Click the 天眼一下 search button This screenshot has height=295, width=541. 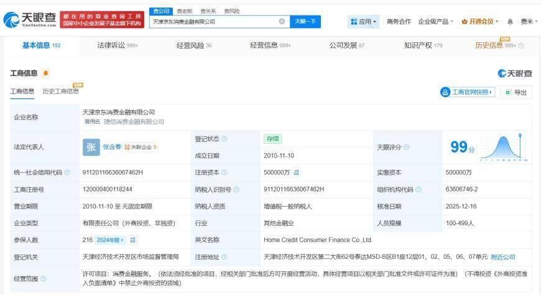click(x=305, y=22)
